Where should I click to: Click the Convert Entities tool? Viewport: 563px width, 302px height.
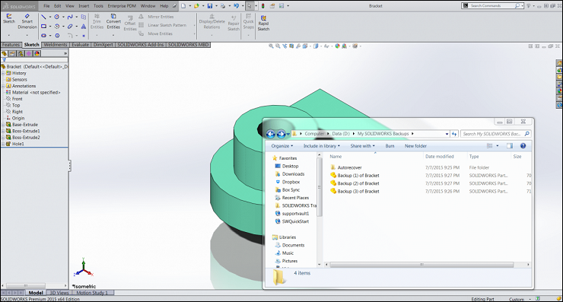coord(113,21)
